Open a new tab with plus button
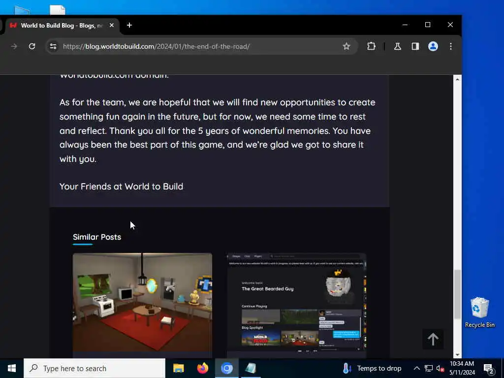This screenshot has width=504, height=378. (x=129, y=25)
